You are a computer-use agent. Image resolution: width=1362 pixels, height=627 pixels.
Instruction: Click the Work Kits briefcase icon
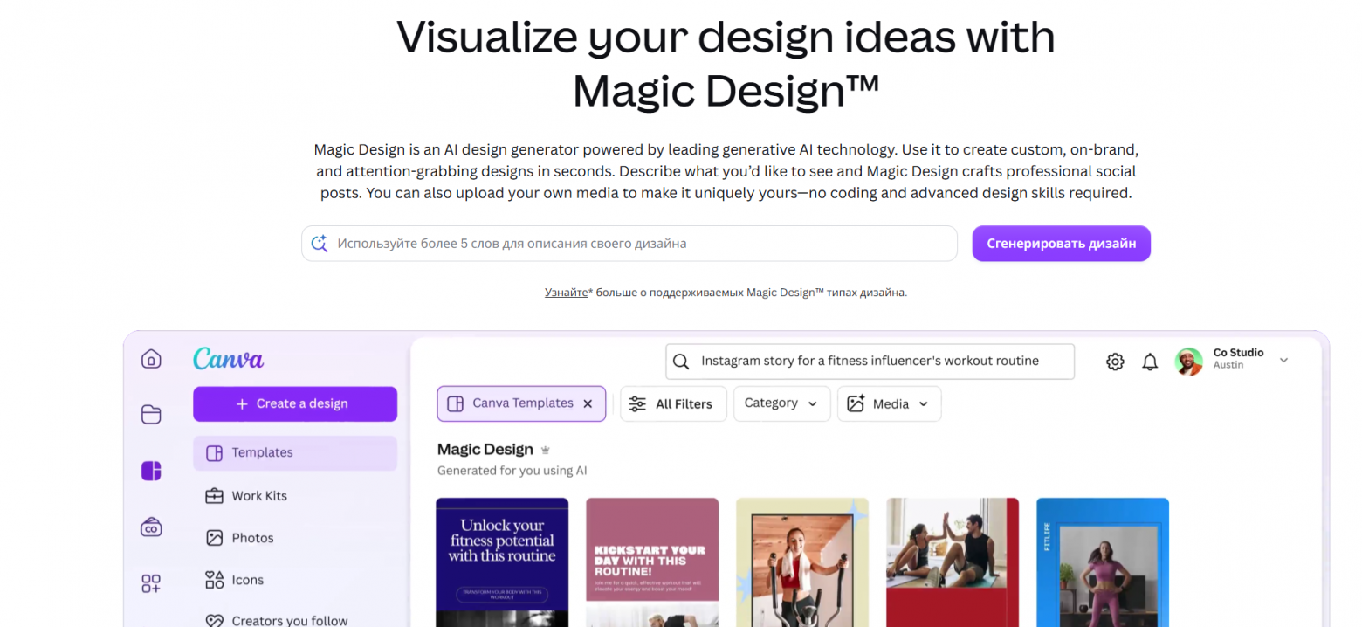[x=214, y=496]
